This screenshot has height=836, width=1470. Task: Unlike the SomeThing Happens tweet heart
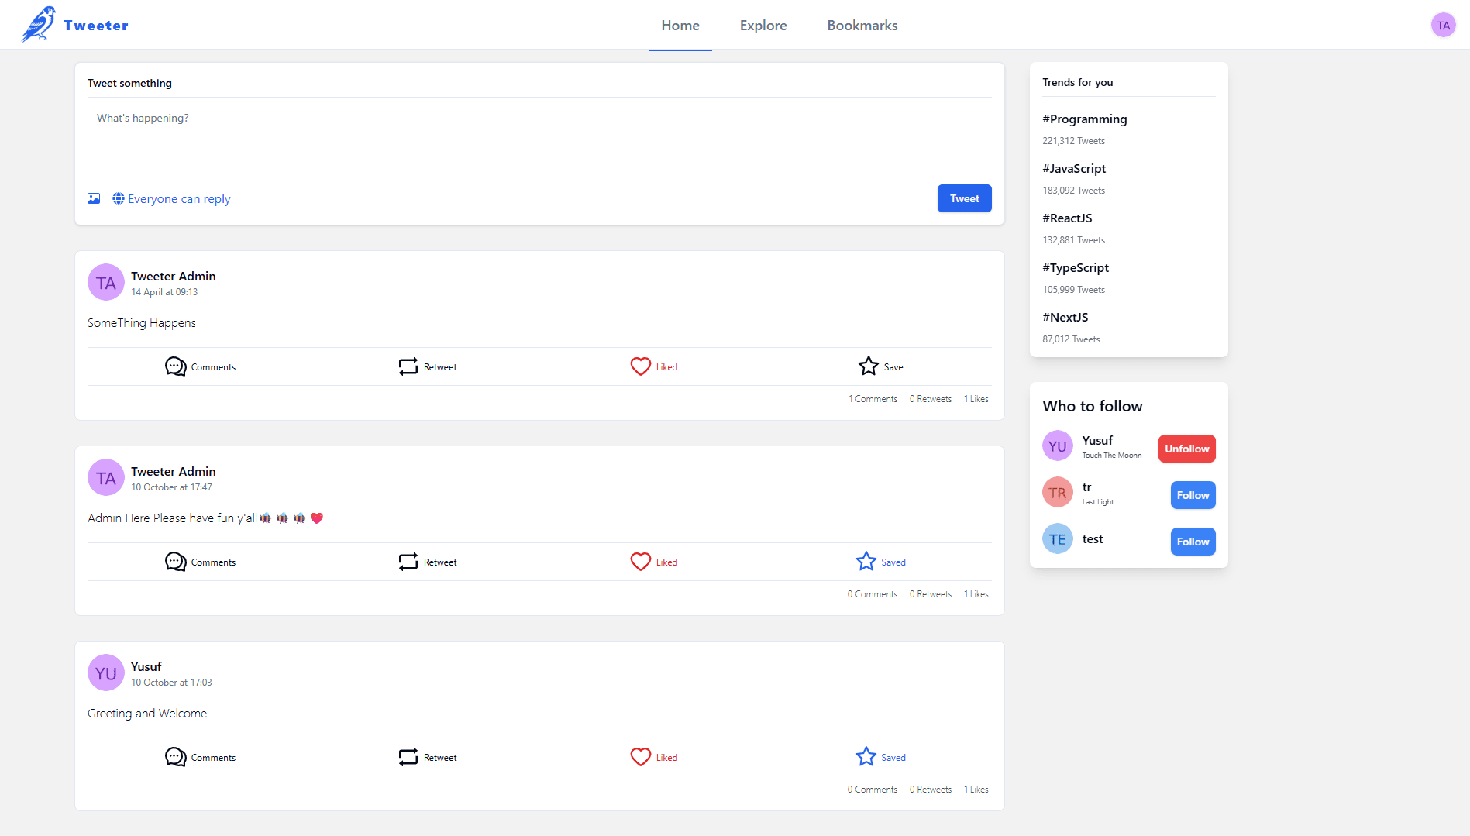[654, 366]
